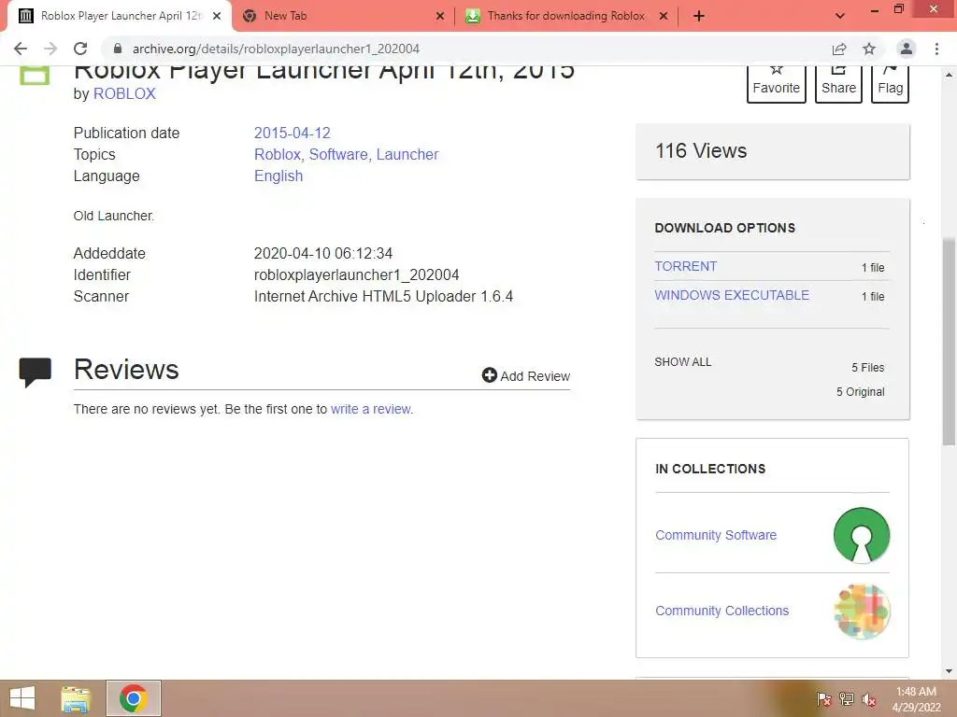Open the Chrome profile avatar

click(907, 49)
